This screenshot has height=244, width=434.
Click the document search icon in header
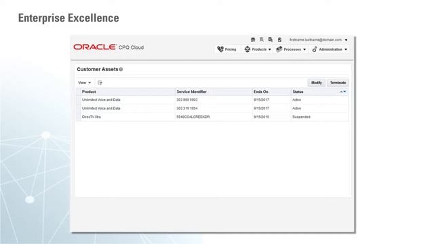pyautogui.click(x=271, y=40)
